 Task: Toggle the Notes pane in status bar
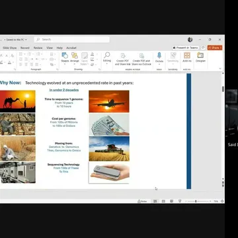(x=142, y=201)
